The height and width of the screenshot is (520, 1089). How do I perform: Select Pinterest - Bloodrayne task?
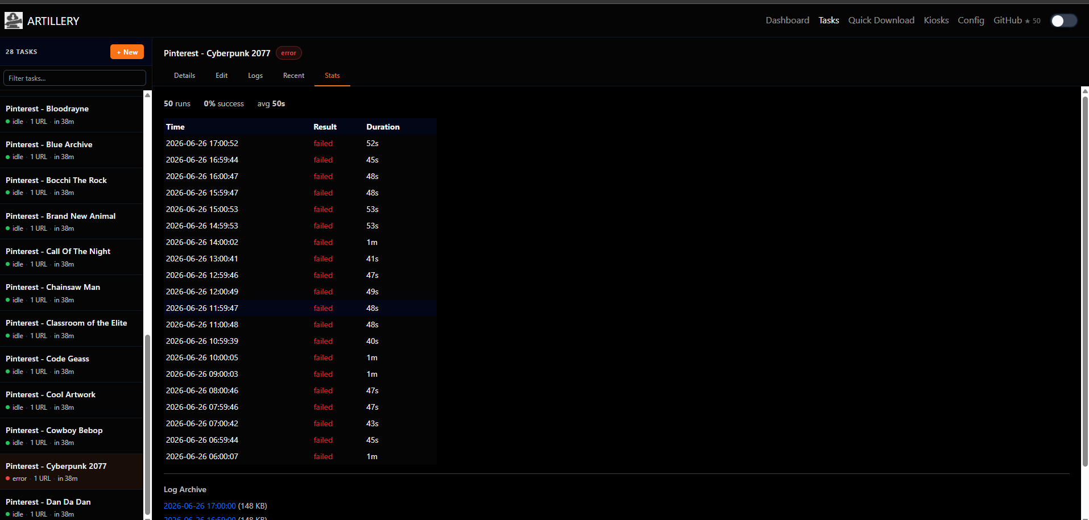pyautogui.click(x=72, y=114)
